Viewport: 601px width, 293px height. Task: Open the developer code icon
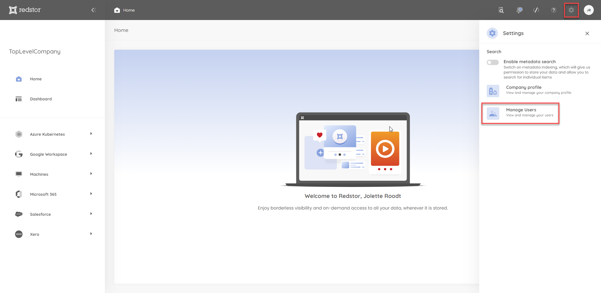(536, 10)
